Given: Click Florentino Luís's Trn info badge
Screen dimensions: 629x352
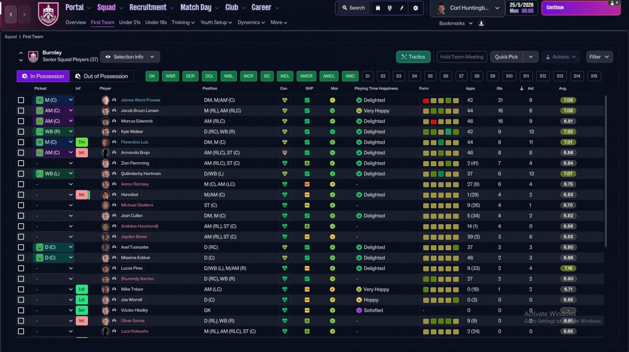Looking at the screenshot, I should coord(82,142).
